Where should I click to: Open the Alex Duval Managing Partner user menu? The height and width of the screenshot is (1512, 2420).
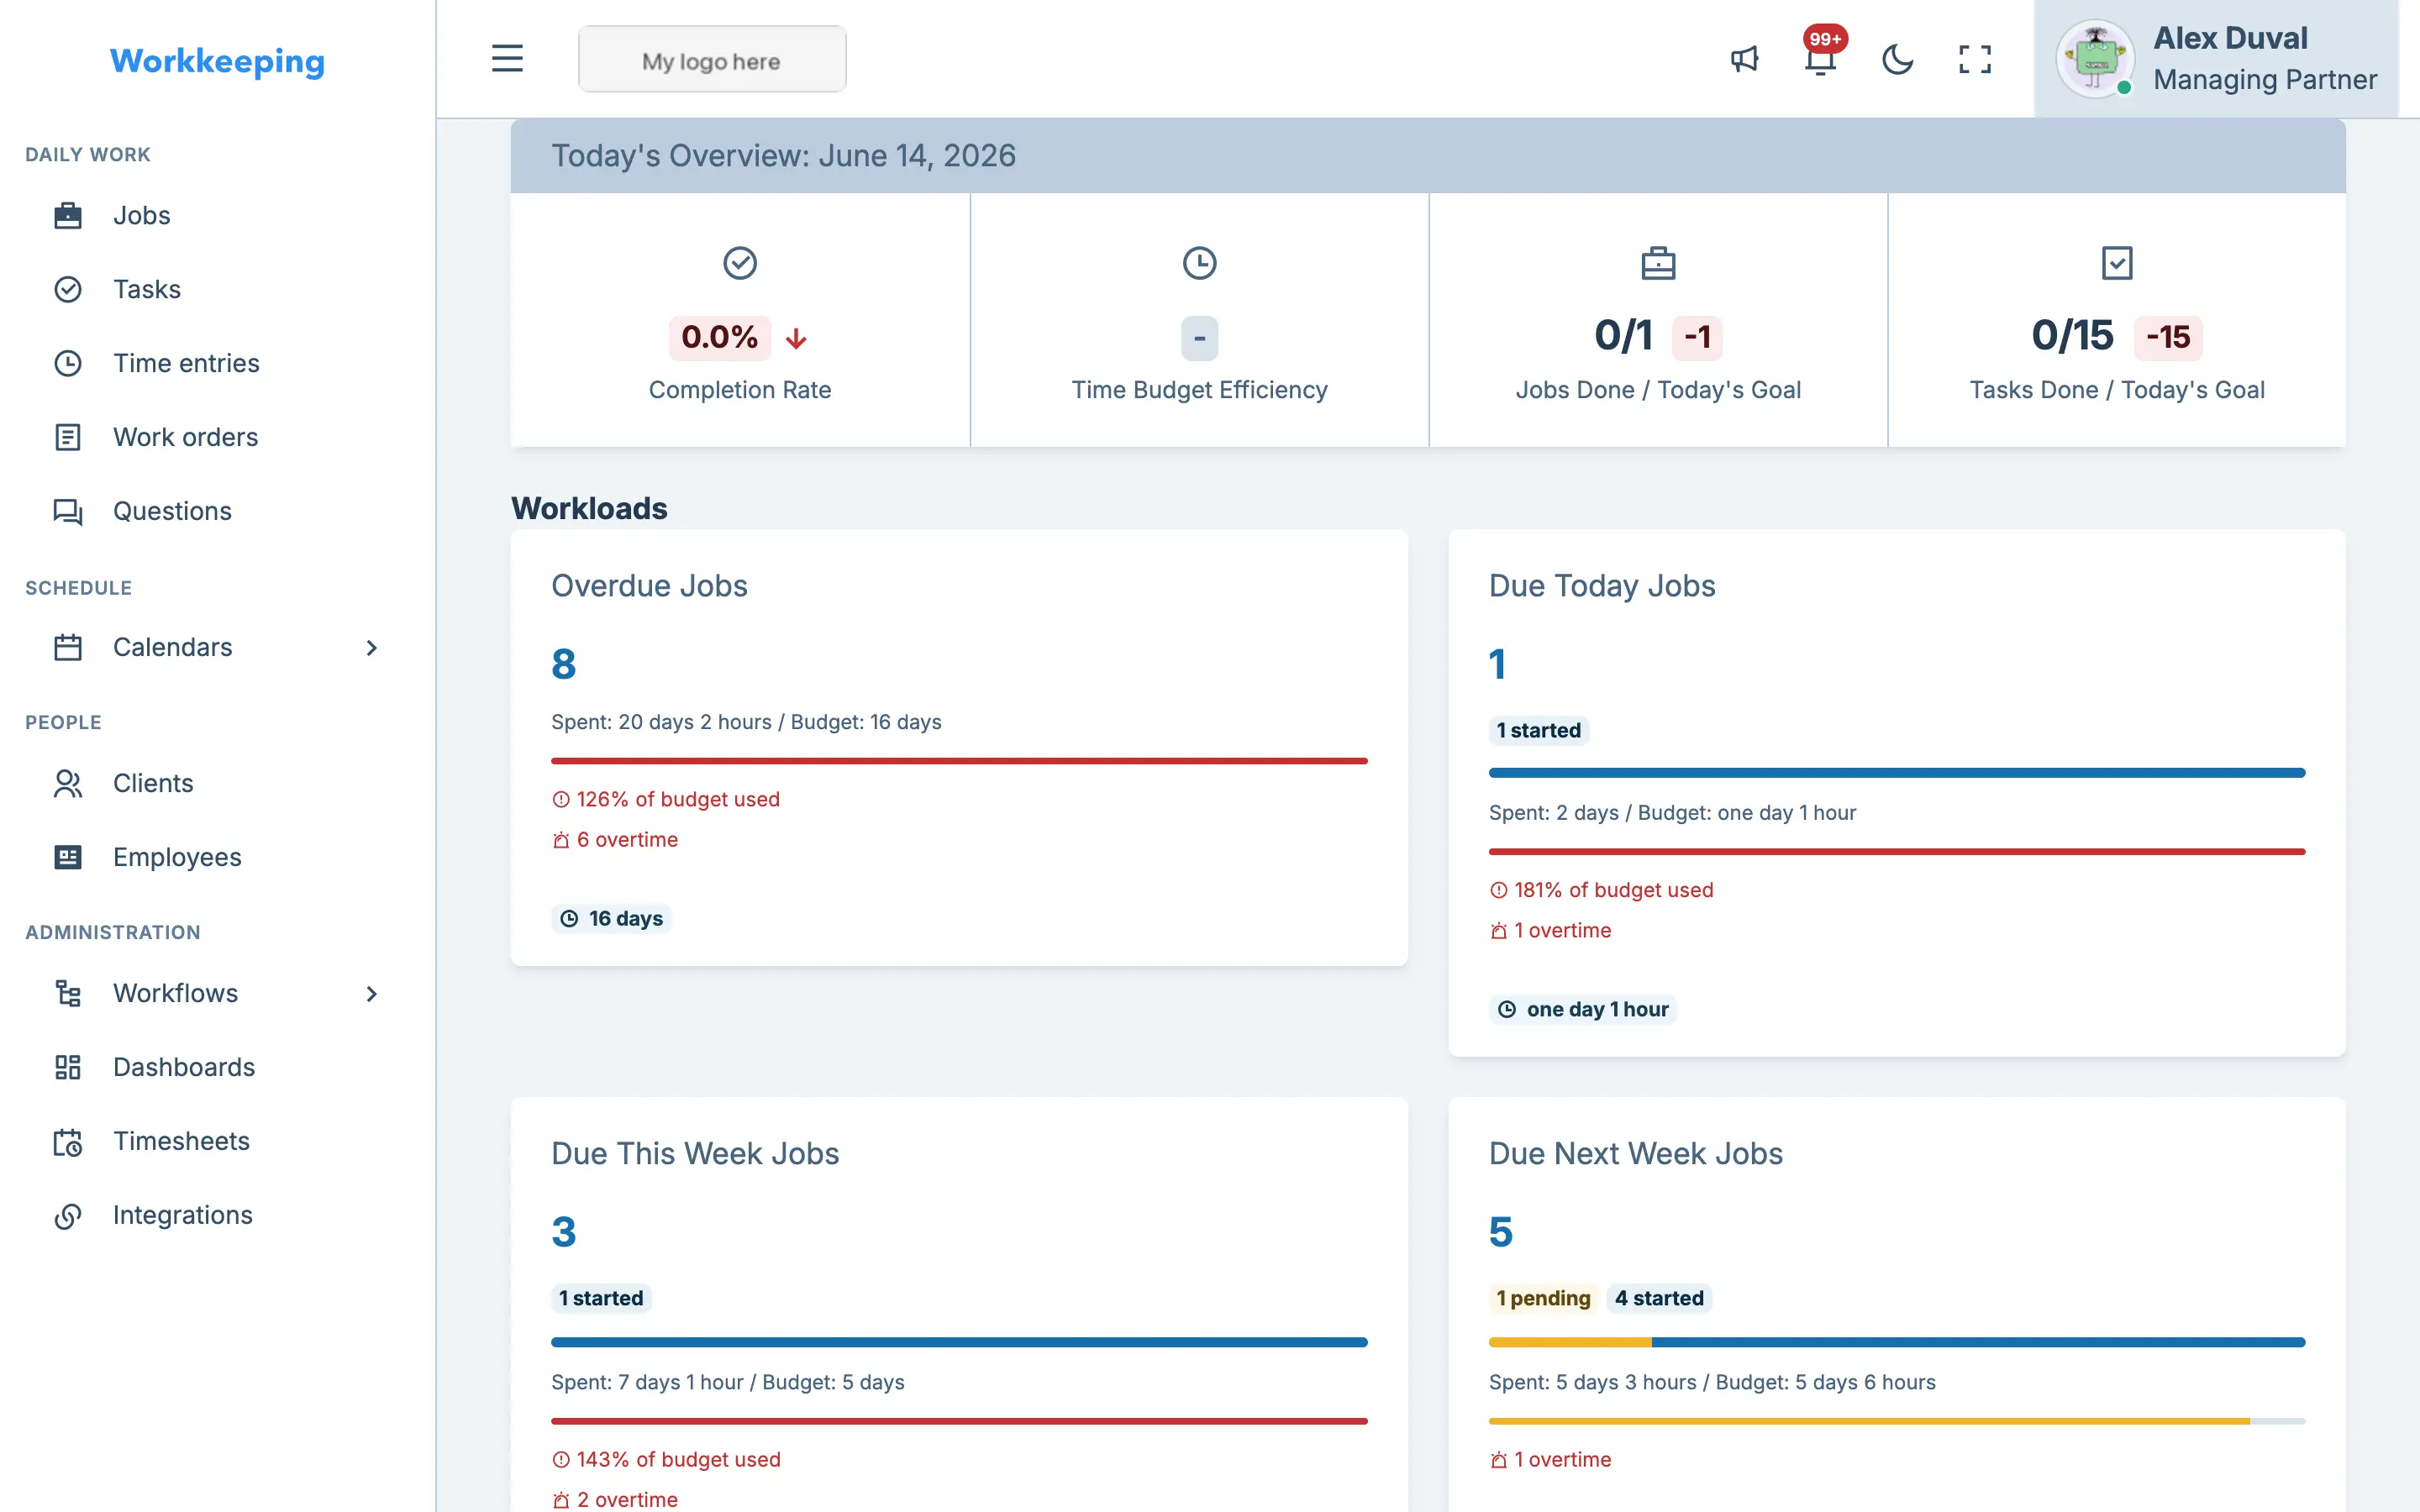[x=2216, y=59]
